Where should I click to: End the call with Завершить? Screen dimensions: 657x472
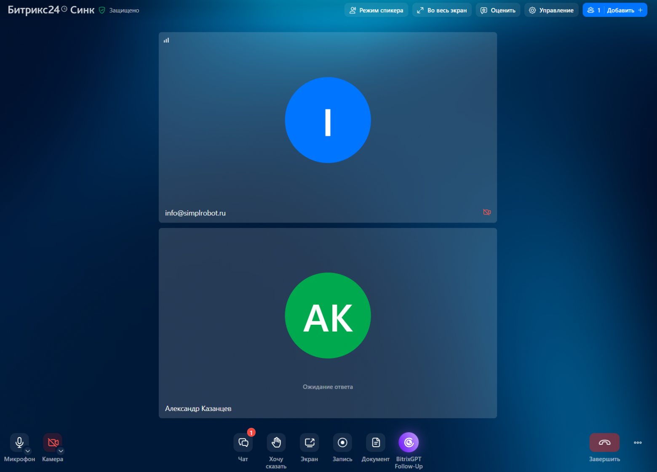coord(604,443)
